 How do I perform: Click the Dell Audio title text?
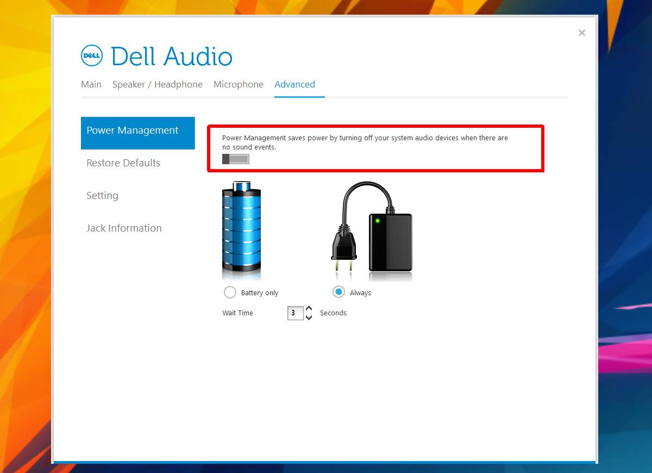172,57
